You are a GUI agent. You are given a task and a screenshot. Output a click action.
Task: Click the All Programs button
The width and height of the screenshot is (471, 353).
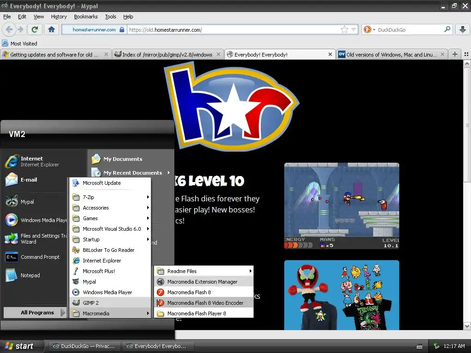point(35,313)
